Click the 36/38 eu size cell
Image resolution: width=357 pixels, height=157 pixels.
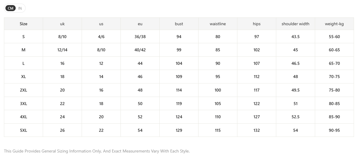click(140, 37)
